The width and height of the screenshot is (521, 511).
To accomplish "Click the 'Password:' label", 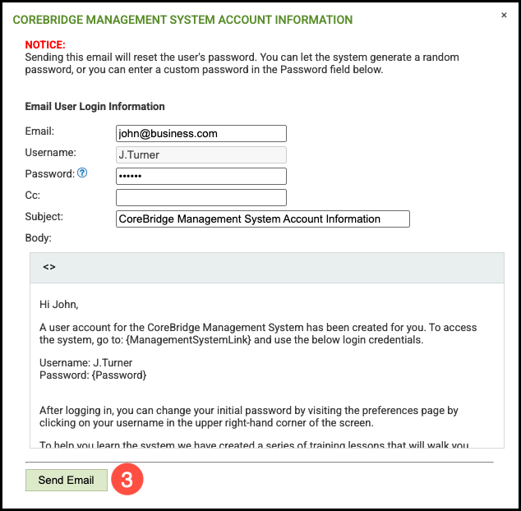I will 50,174.
